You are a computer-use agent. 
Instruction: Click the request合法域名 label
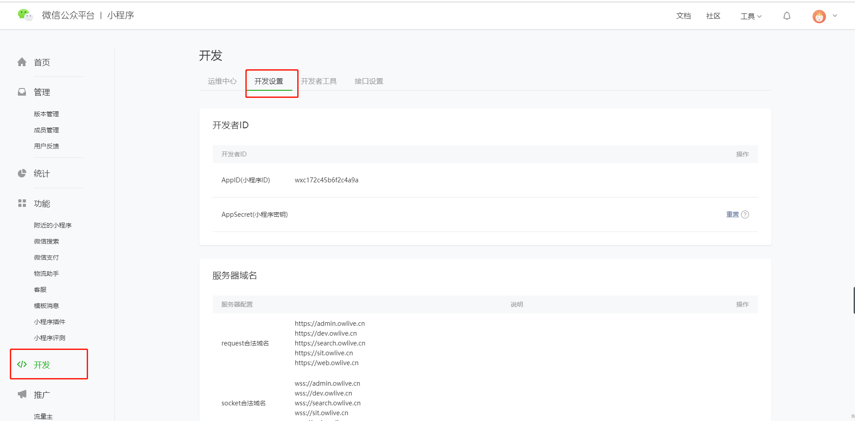(245, 343)
